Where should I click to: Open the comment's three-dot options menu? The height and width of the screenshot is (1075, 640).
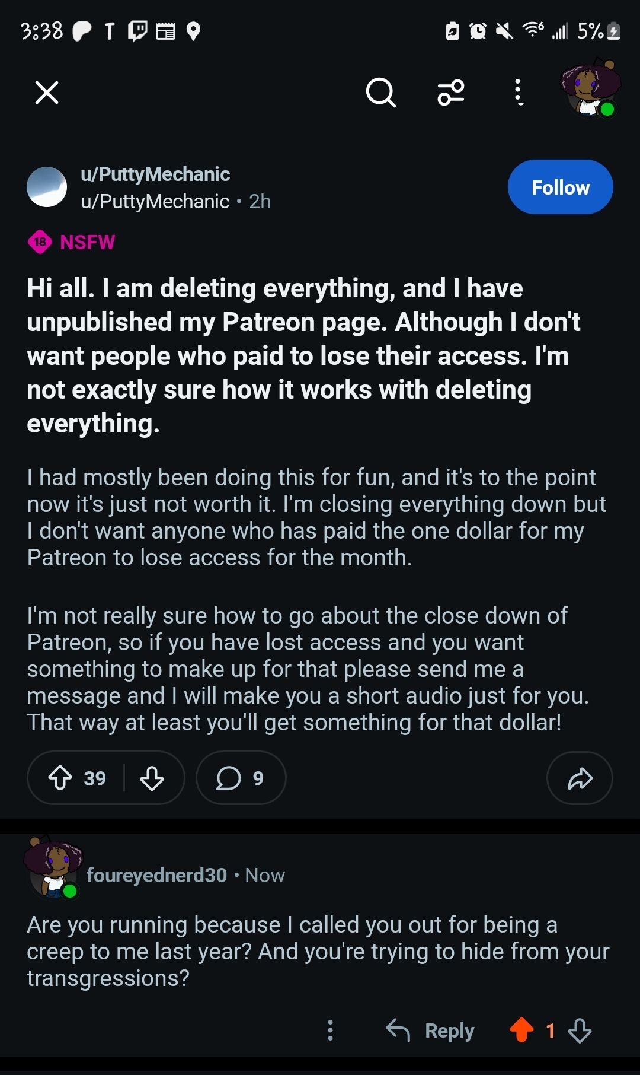[x=331, y=1031]
